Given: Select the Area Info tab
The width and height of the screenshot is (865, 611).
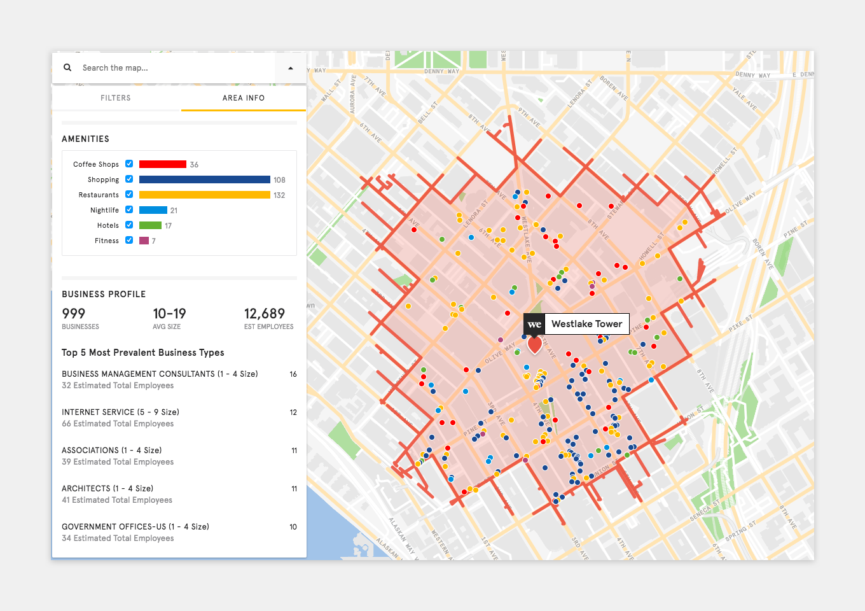Looking at the screenshot, I should (x=244, y=98).
